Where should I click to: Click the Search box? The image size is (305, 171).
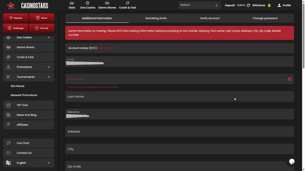click(x=200, y=5)
